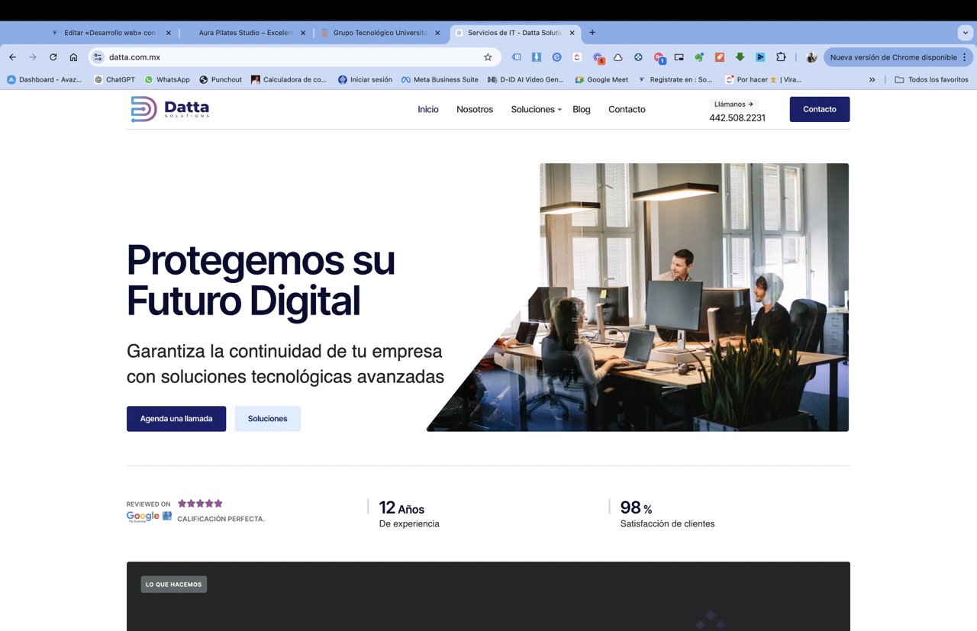The image size is (977, 631).
Task: Click the Agenda una llamada button
Action: pyautogui.click(x=176, y=418)
